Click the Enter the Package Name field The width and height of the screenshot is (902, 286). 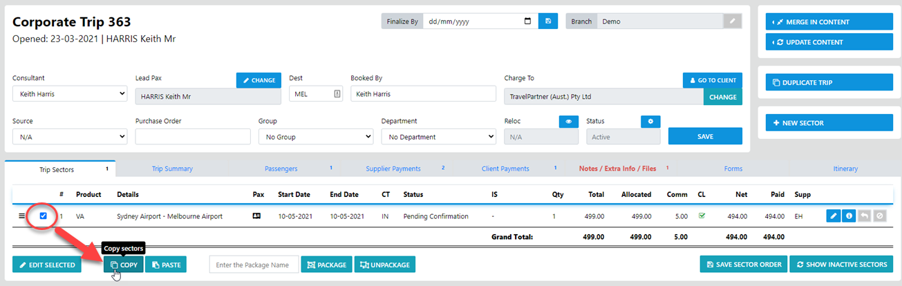(254, 265)
